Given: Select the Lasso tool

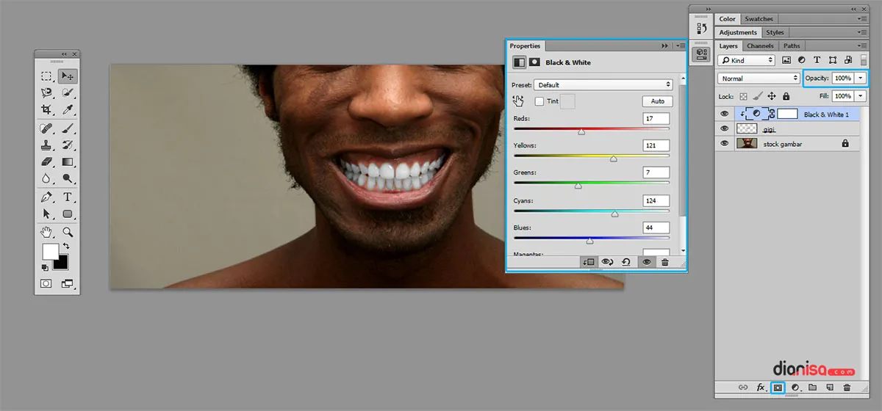Looking at the screenshot, I should coord(46,92).
